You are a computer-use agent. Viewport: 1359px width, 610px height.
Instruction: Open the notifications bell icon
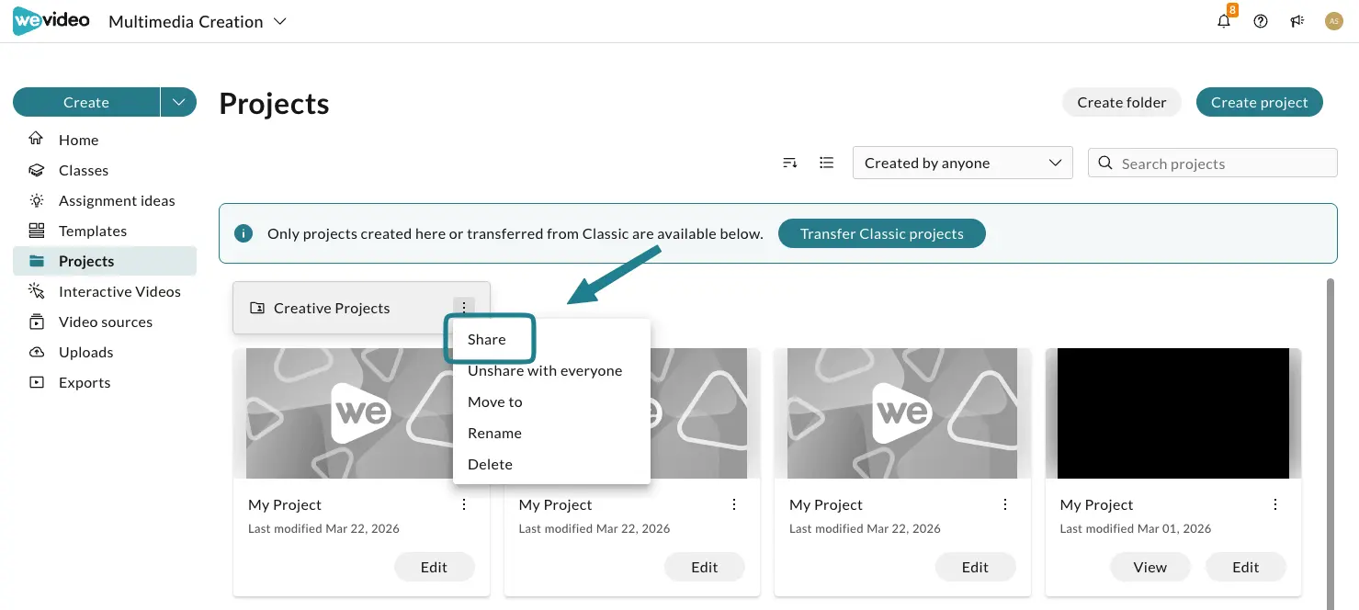[1224, 21]
